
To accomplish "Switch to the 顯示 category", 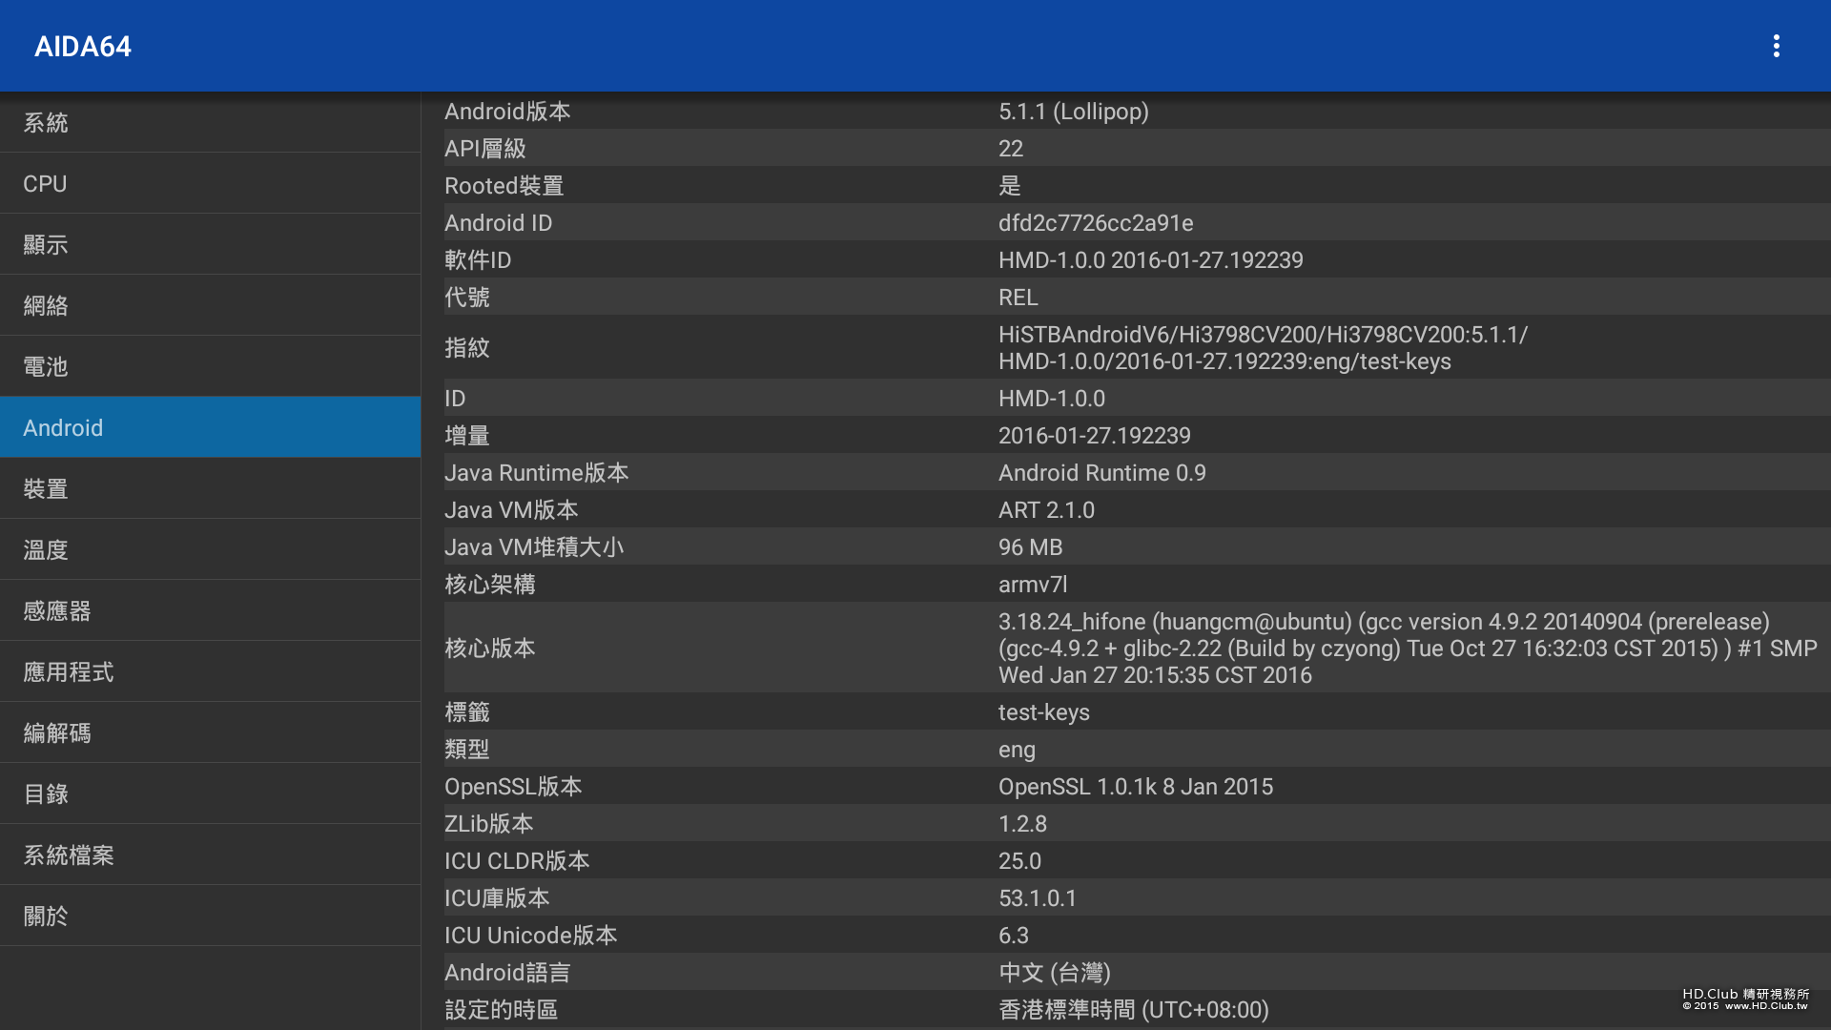I will click(x=210, y=245).
